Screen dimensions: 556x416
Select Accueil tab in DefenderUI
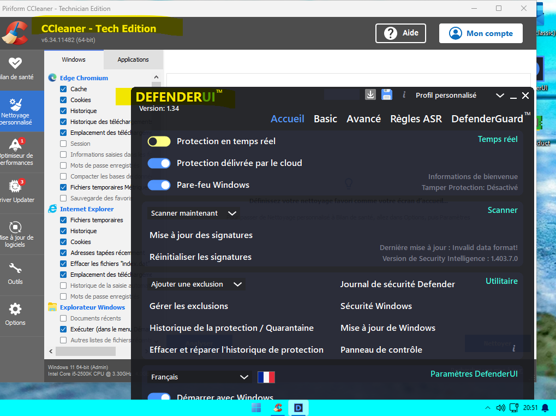287,119
